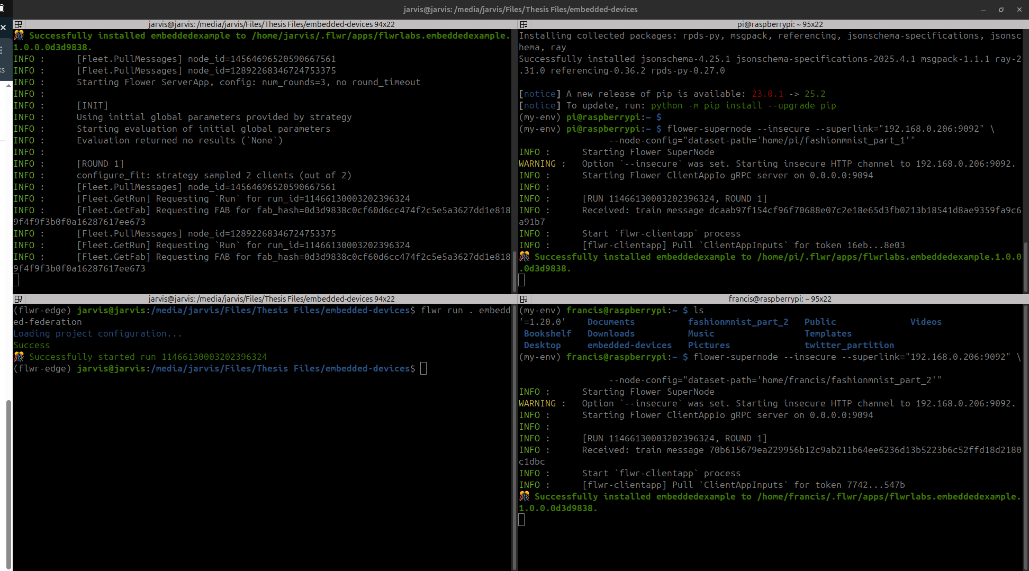Click 'Videos' in the ls listing
This screenshot has width=1029, height=571.
926,322
